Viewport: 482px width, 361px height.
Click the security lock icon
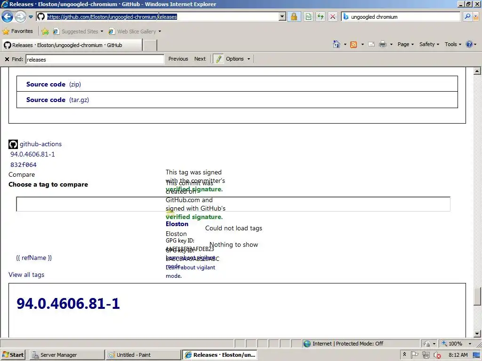pyautogui.click(x=294, y=16)
